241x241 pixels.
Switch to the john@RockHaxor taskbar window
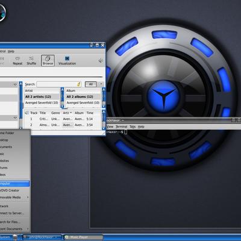point(42,237)
